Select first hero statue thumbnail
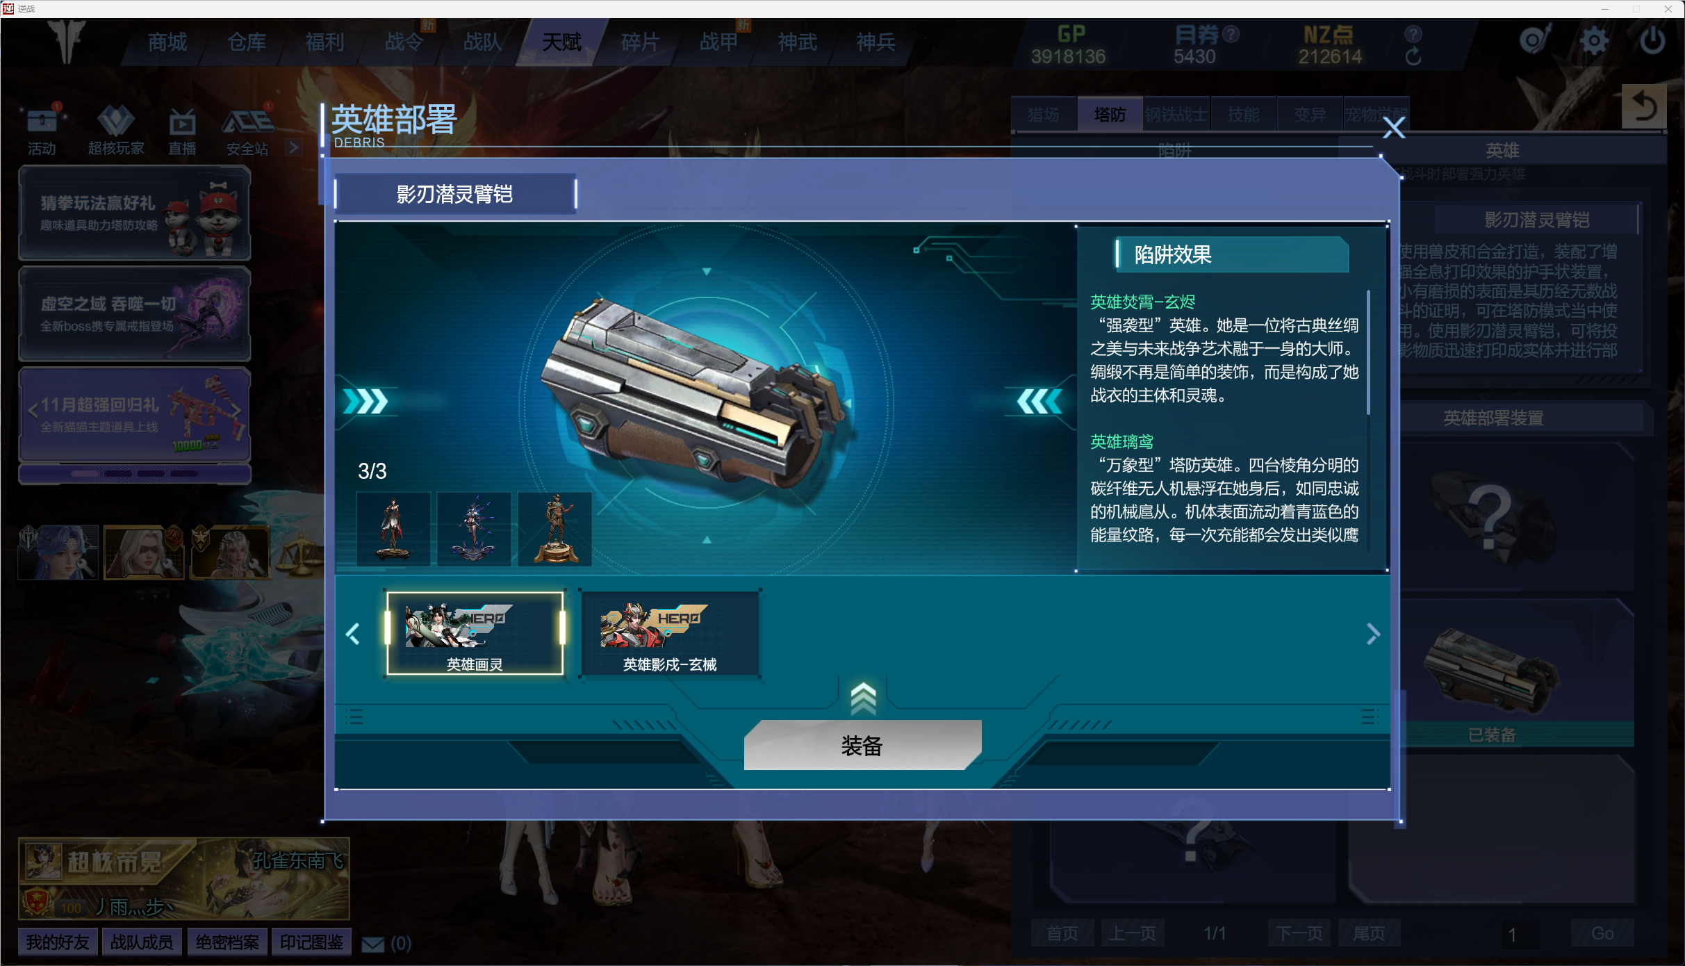The width and height of the screenshot is (1685, 966). [x=393, y=529]
